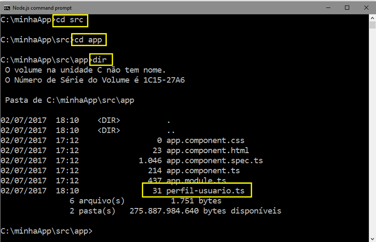The height and width of the screenshot is (242, 376).
Task: Click the app.component.ts file name
Action: point(203,171)
